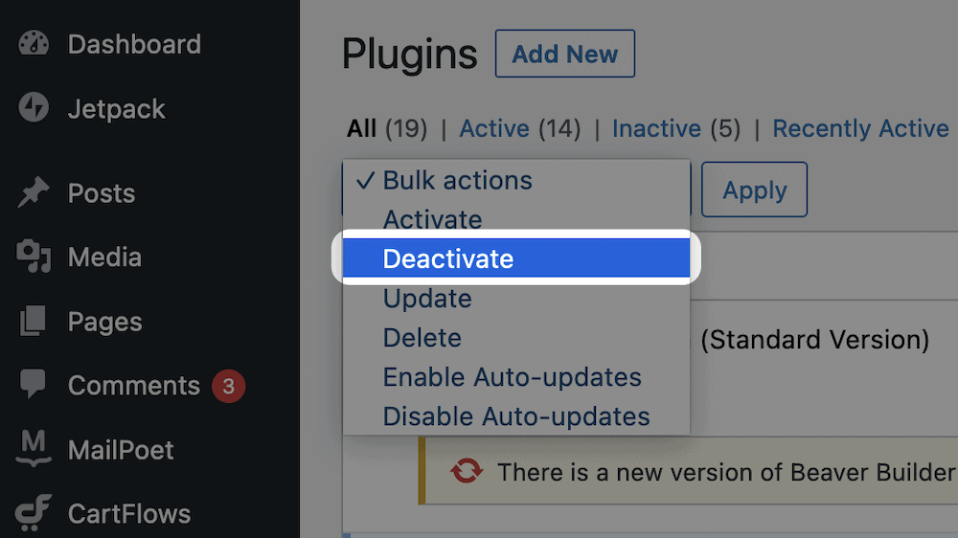Click the Pages stacked-sheets icon
The height and width of the screenshot is (538, 958).
33,321
